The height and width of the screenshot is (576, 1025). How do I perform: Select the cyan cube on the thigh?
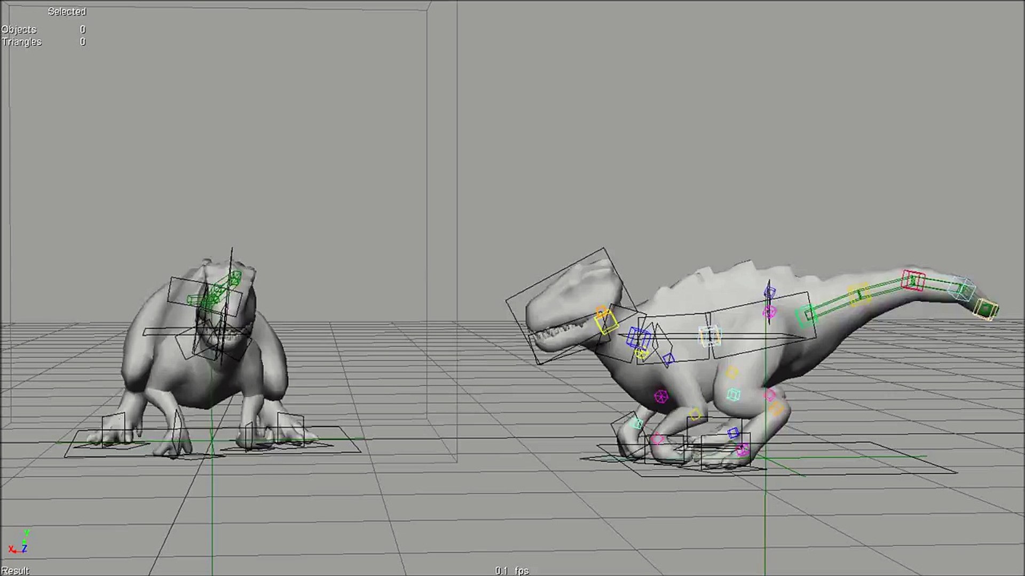click(734, 395)
